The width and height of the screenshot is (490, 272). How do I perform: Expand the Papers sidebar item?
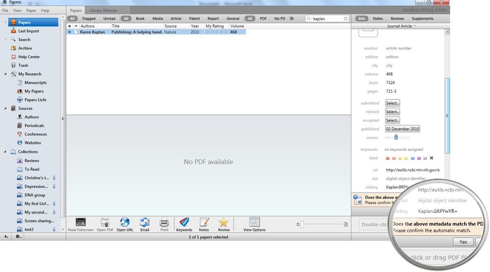(5, 22)
